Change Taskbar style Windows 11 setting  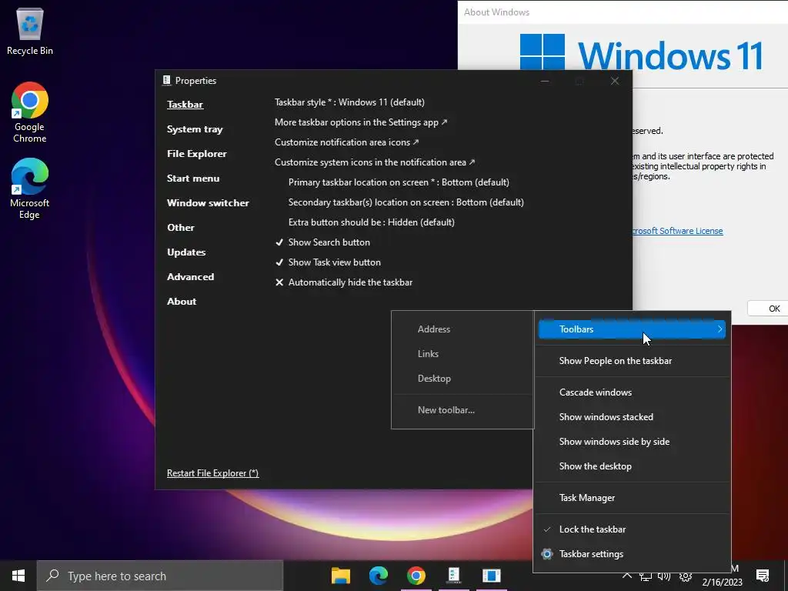coord(349,102)
